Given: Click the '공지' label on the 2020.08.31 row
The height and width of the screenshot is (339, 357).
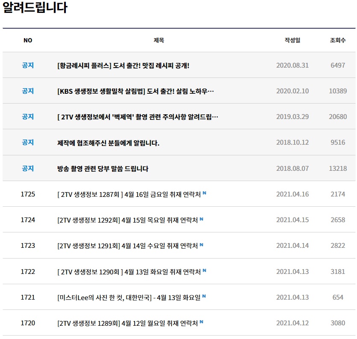Looking at the screenshot, I should 28,65.
